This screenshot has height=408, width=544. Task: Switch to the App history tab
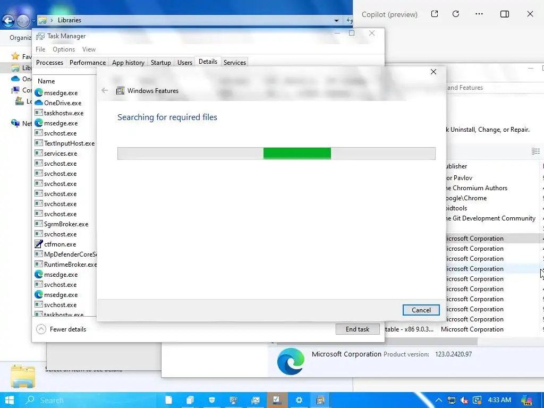click(x=128, y=63)
